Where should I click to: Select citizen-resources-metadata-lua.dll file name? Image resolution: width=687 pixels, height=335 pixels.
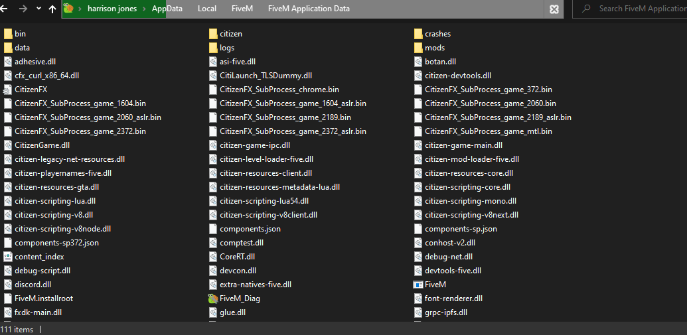[280, 188]
